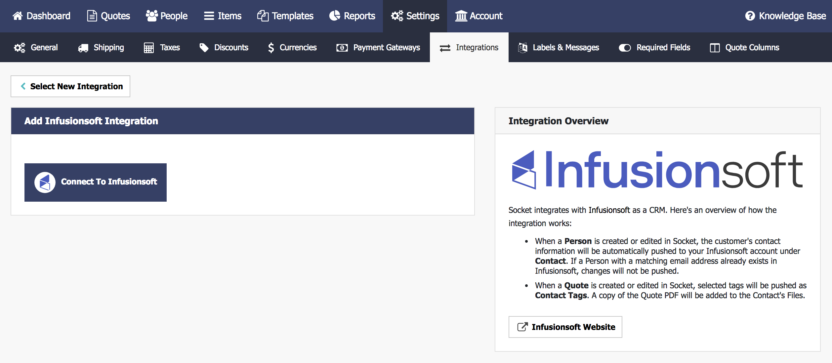Open the Account page
This screenshot has height=363, width=832.
tap(478, 16)
